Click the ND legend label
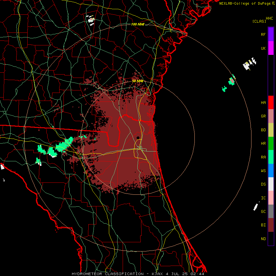The image size is (276, 276). click(263, 239)
